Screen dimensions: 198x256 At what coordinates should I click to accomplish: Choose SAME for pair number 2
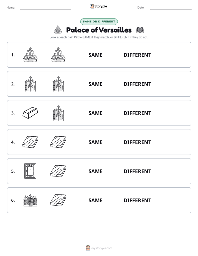(95, 84)
